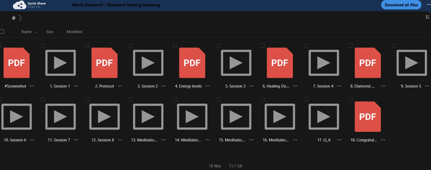Switch to list view layout icon

point(428,17)
